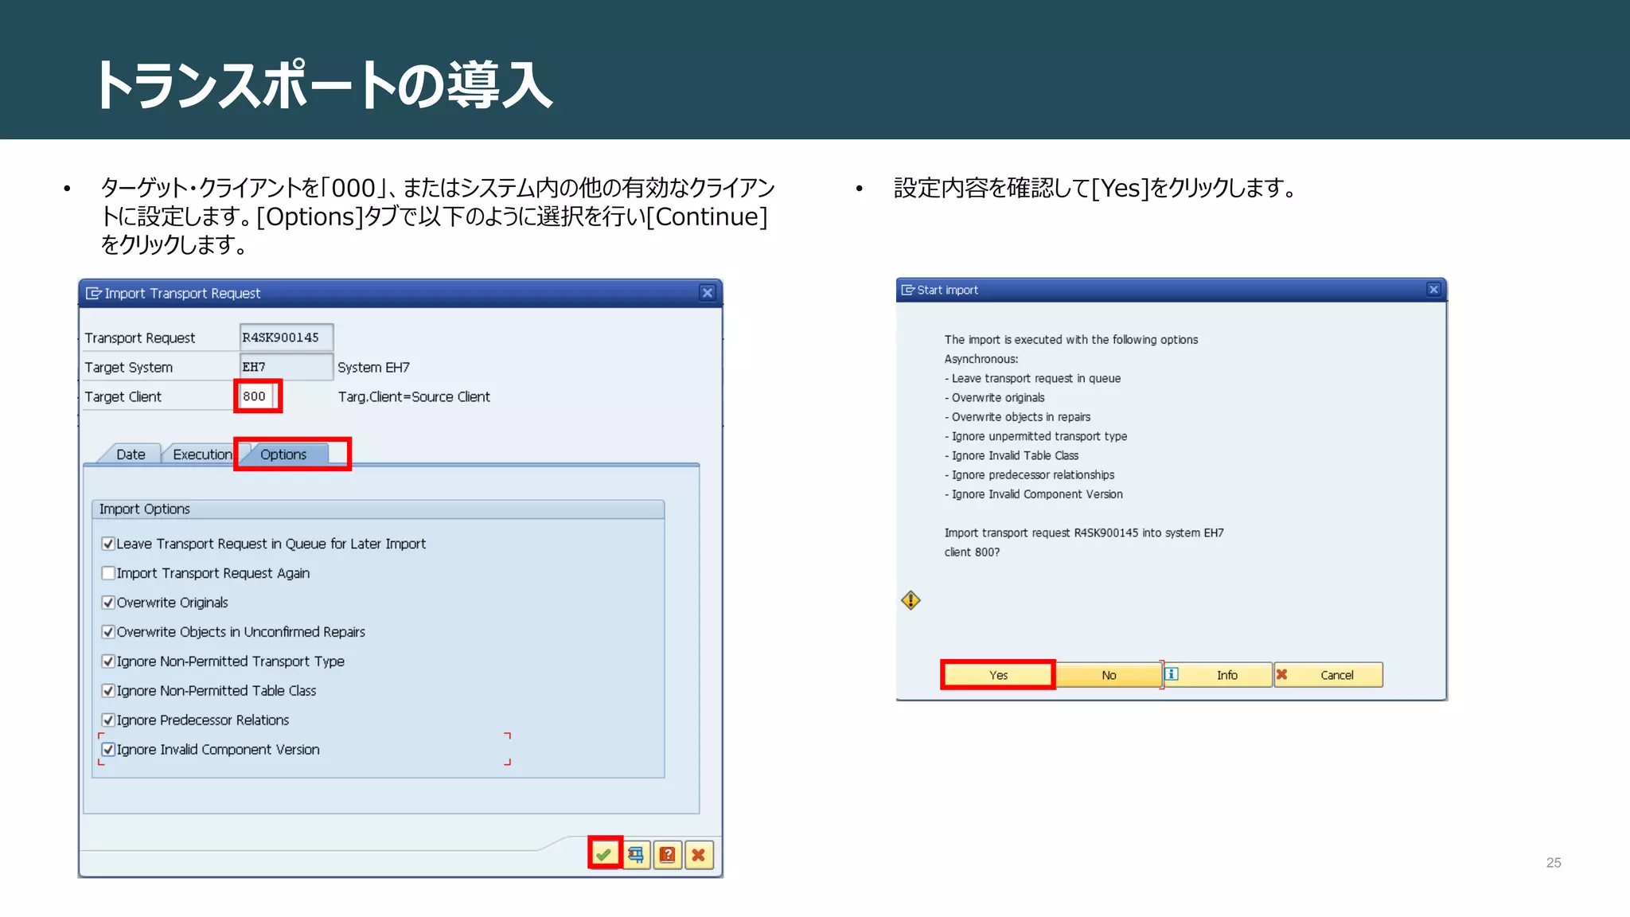The height and width of the screenshot is (917, 1630).
Task: Click the Cancel button in Start import
Action: coord(1328,675)
